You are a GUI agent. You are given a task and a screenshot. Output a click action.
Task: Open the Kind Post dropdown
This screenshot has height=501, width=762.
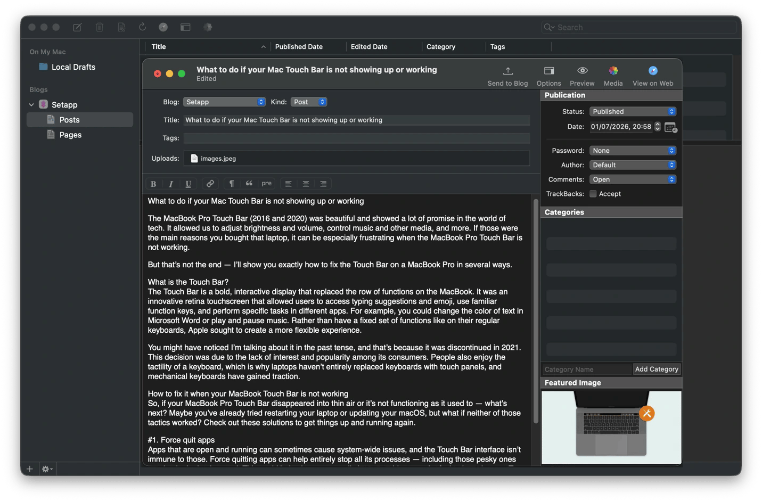pos(309,102)
